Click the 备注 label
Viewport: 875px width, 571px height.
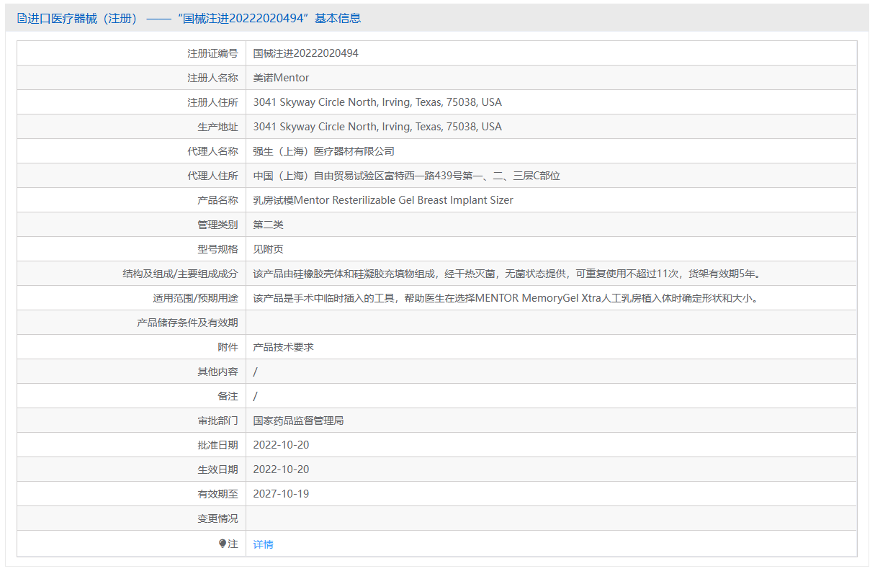[228, 396]
